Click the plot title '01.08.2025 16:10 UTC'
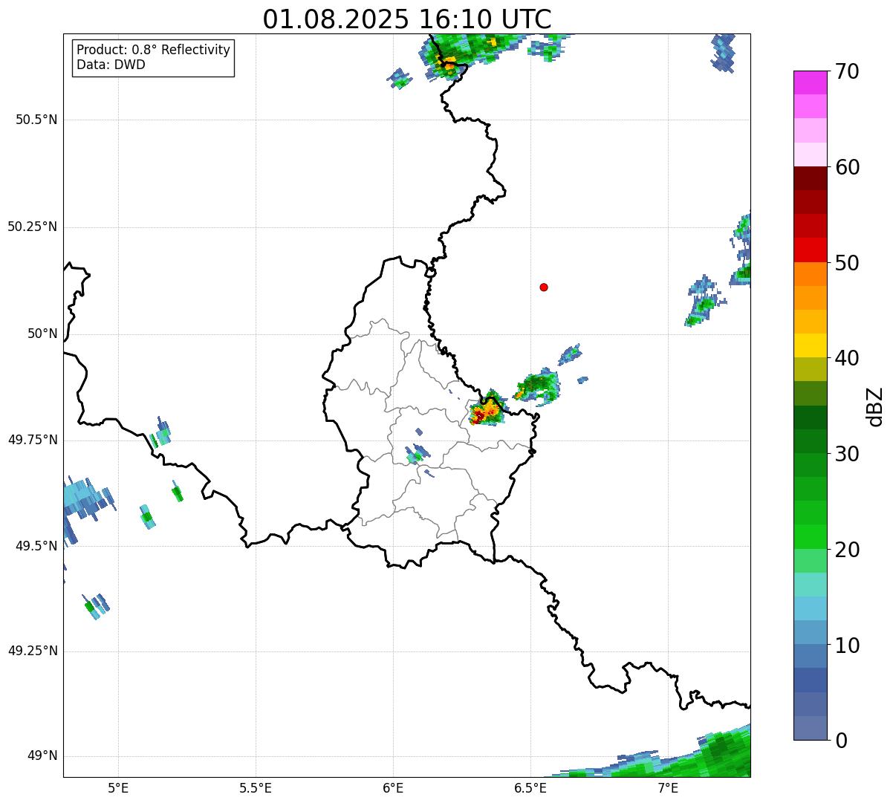The height and width of the screenshot is (803, 893). pyautogui.click(x=407, y=19)
